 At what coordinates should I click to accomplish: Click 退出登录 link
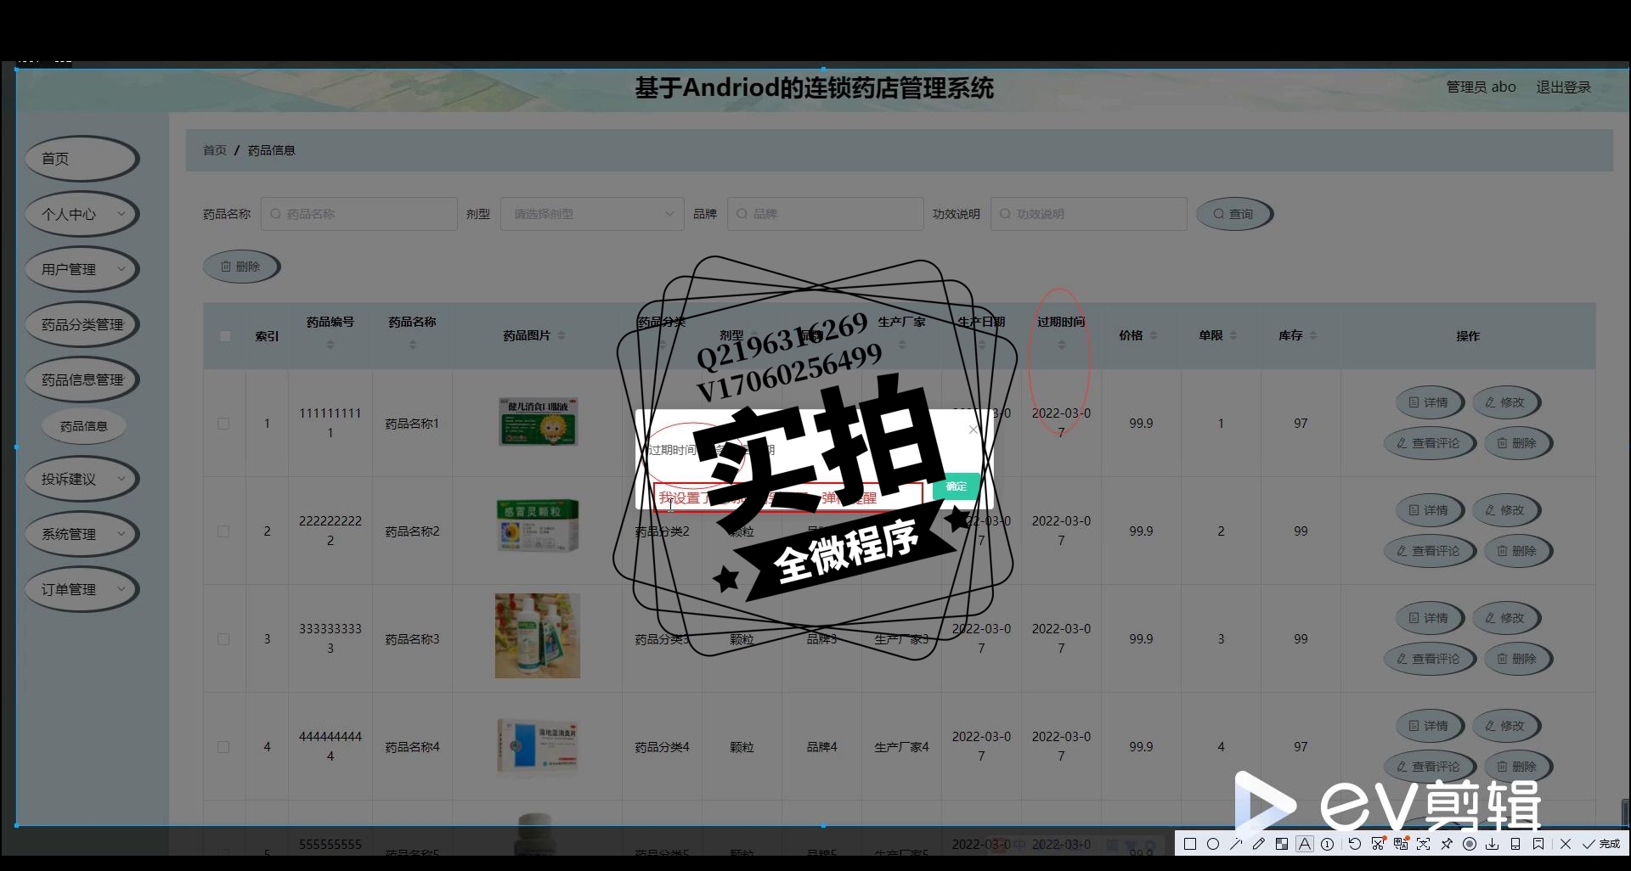pyautogui.click(x=1563, y=87)
